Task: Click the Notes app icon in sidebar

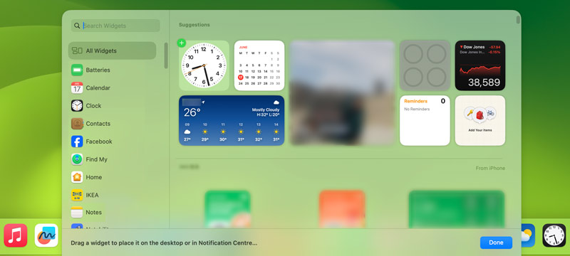Action: click(x=77, y=212)
